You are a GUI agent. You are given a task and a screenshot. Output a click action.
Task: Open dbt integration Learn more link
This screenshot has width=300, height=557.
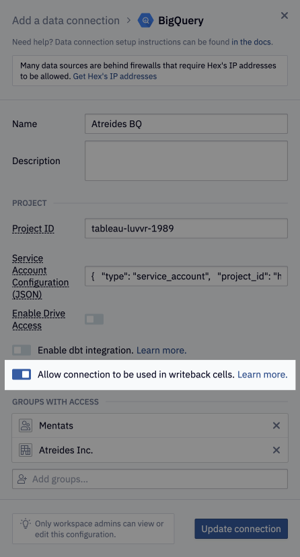(x=161, y=350)
